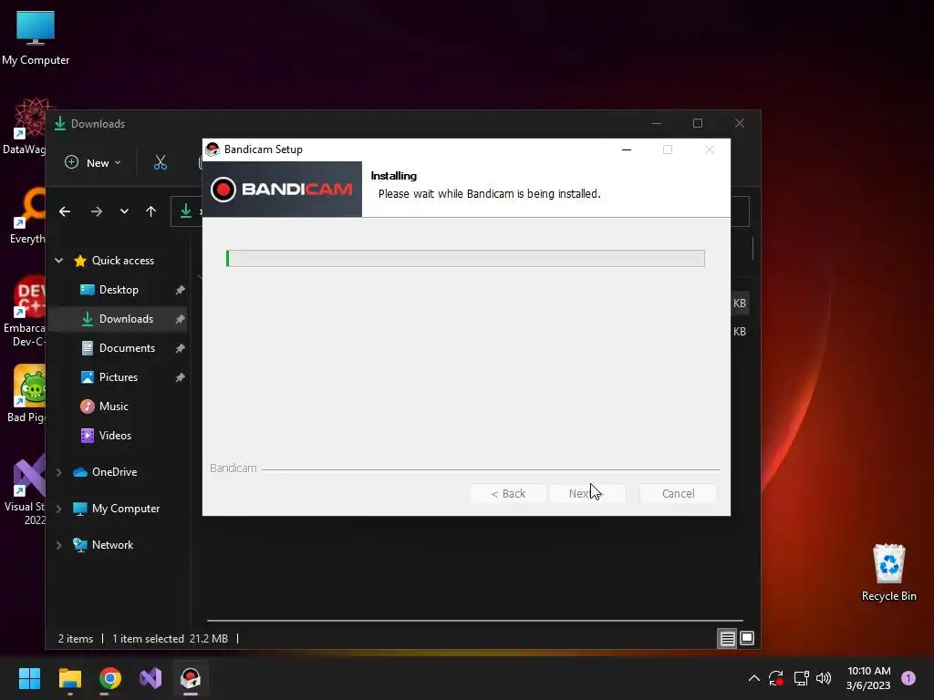Click the Downloads window title icon
The width and height of the screenshot is (934, 700).
tap(60, 124)
